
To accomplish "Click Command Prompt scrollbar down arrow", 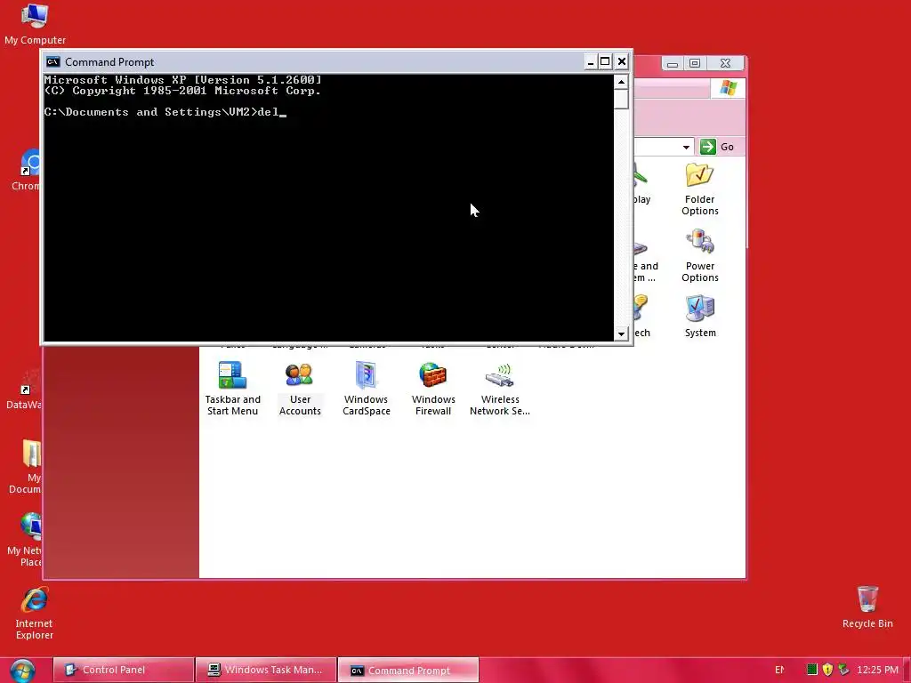I will tap(621, 334).
